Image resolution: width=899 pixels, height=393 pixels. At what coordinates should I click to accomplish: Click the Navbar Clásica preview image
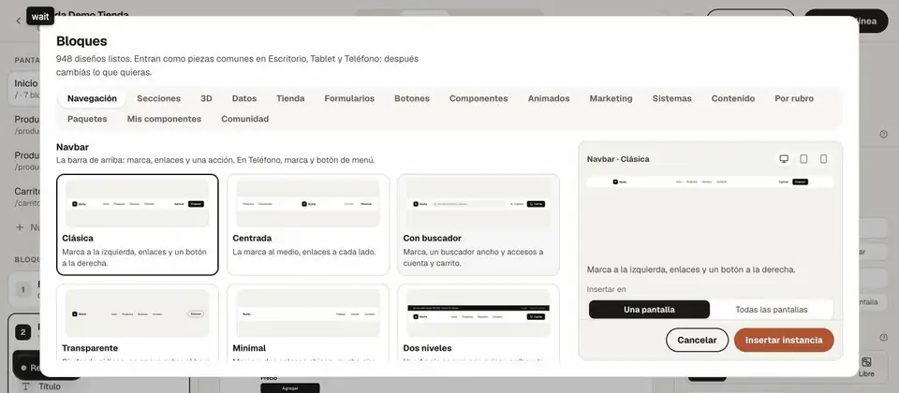click(710, 182)
